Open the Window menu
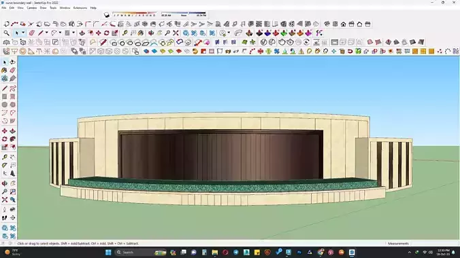Viewport: 460px width, 258px height. tap(65, 8)
